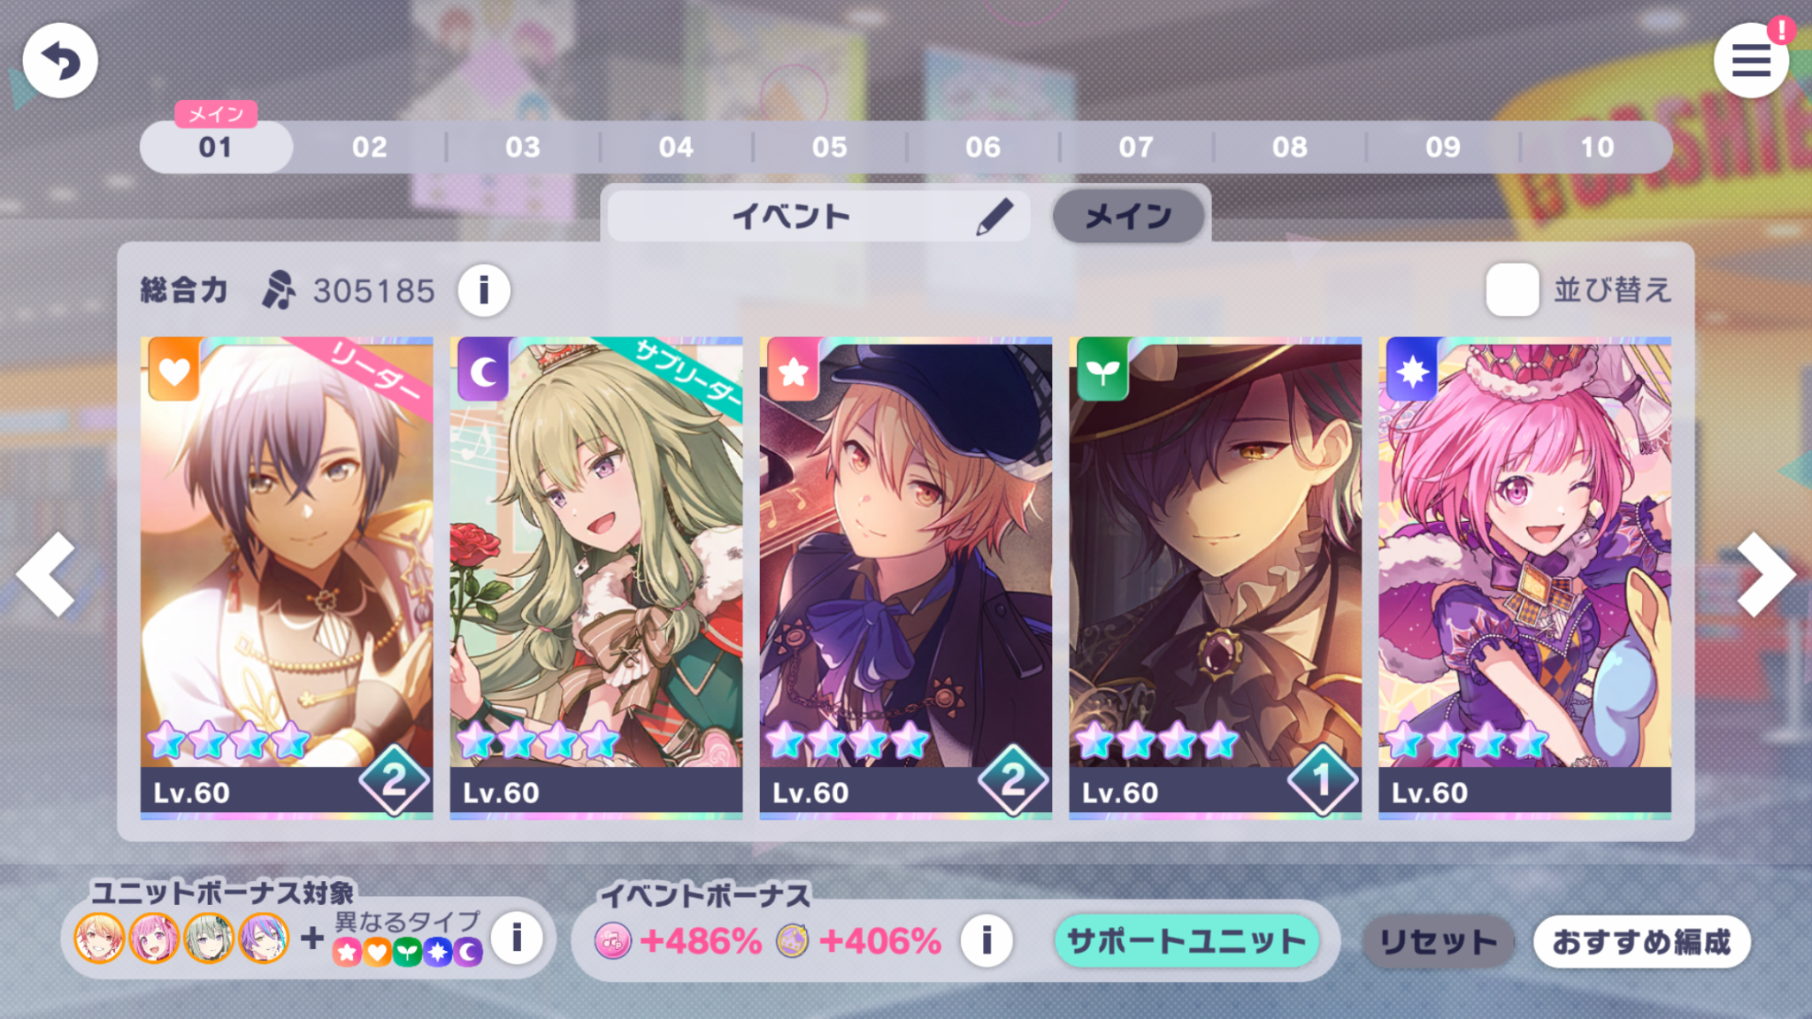
Task: Click the pink event bonus +486% icon
Action: pyautogui.click(x=612, y=941)
